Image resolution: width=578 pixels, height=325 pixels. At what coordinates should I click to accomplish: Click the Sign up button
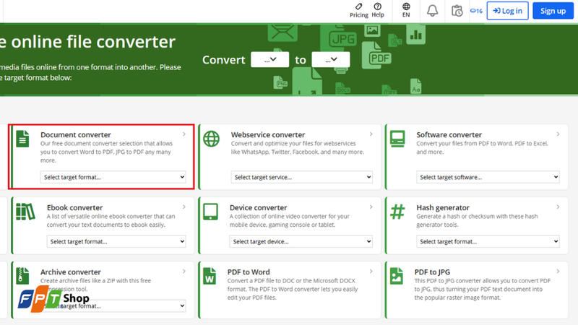point(553,11)
